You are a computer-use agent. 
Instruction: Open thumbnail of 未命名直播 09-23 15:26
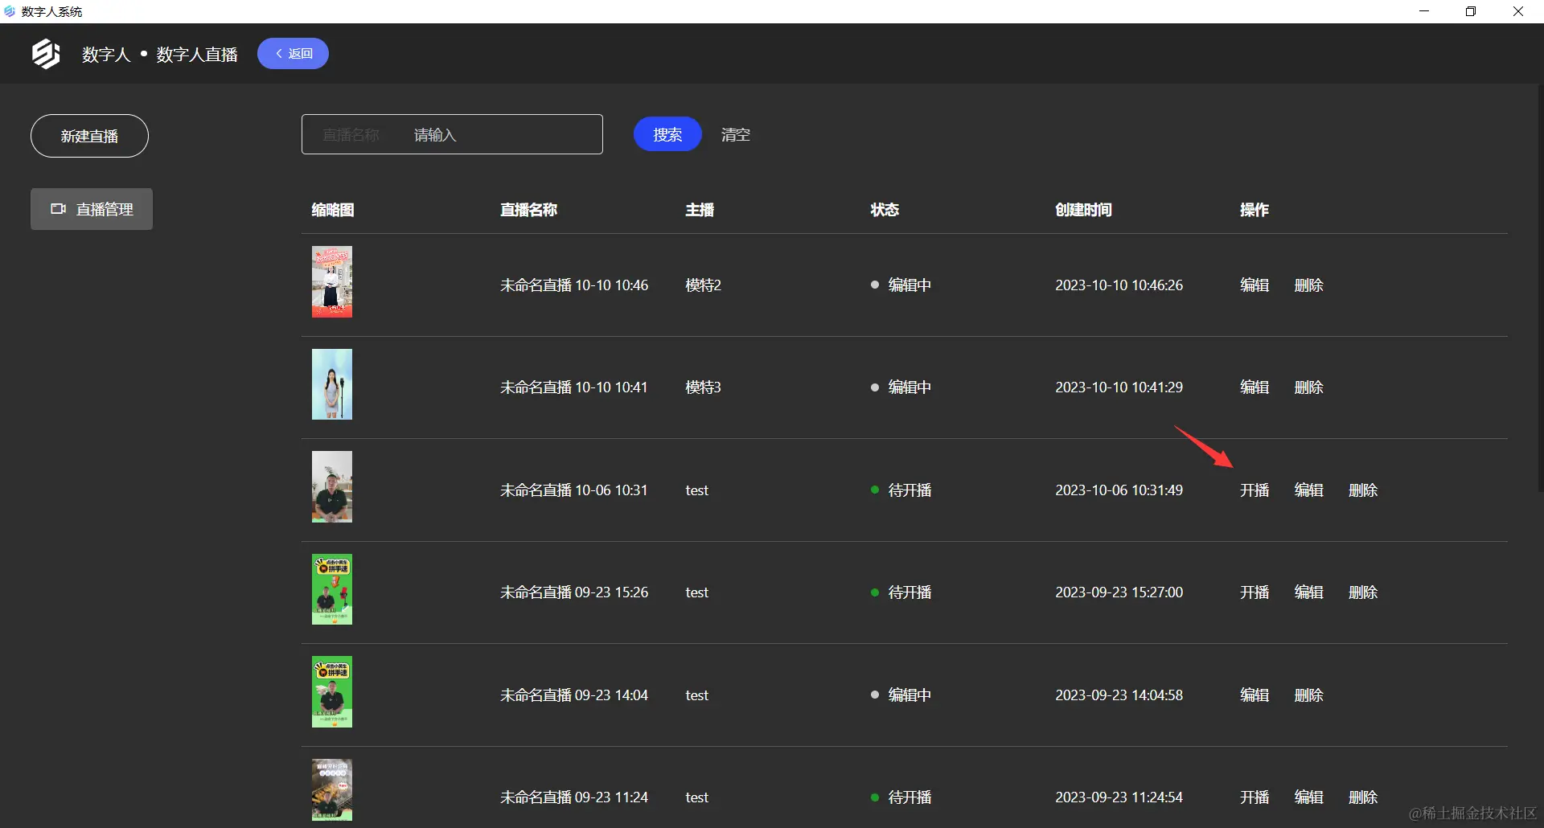click(x=332, y=589)
